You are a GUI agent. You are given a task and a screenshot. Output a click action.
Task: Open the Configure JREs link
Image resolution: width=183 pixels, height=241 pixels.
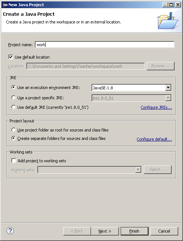tap(156, 107)
